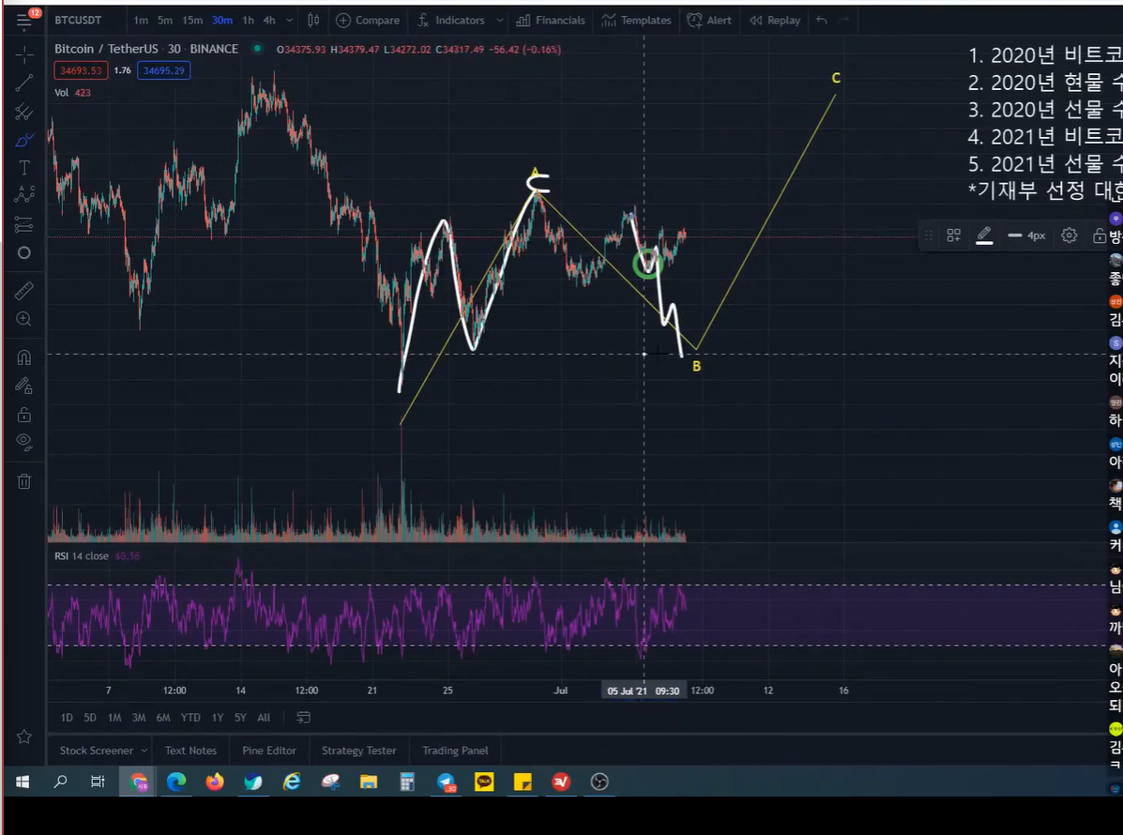Screen dimensions: 1123x835
Task: Activate the zoom in tool
Action: [x=23, y=319]
